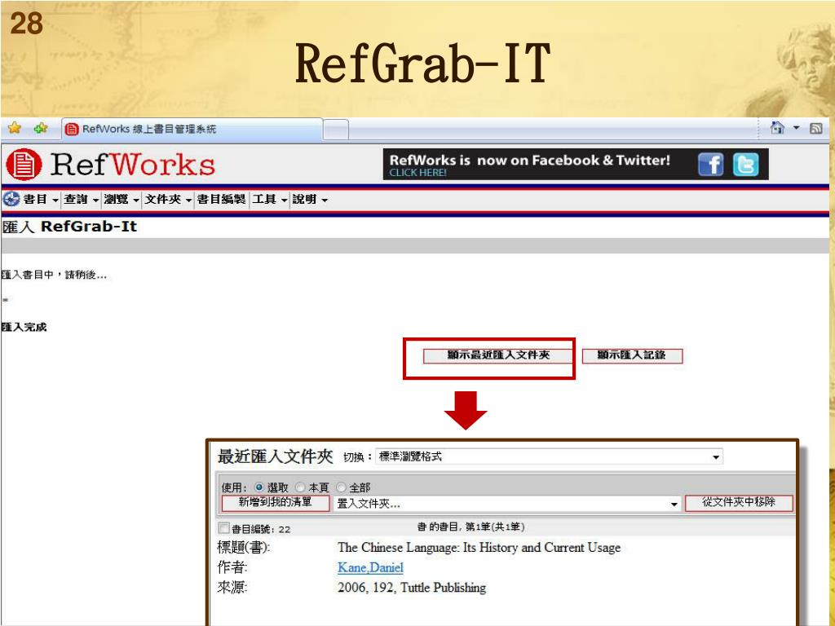Open a new blank browser tab

point(336,130)
